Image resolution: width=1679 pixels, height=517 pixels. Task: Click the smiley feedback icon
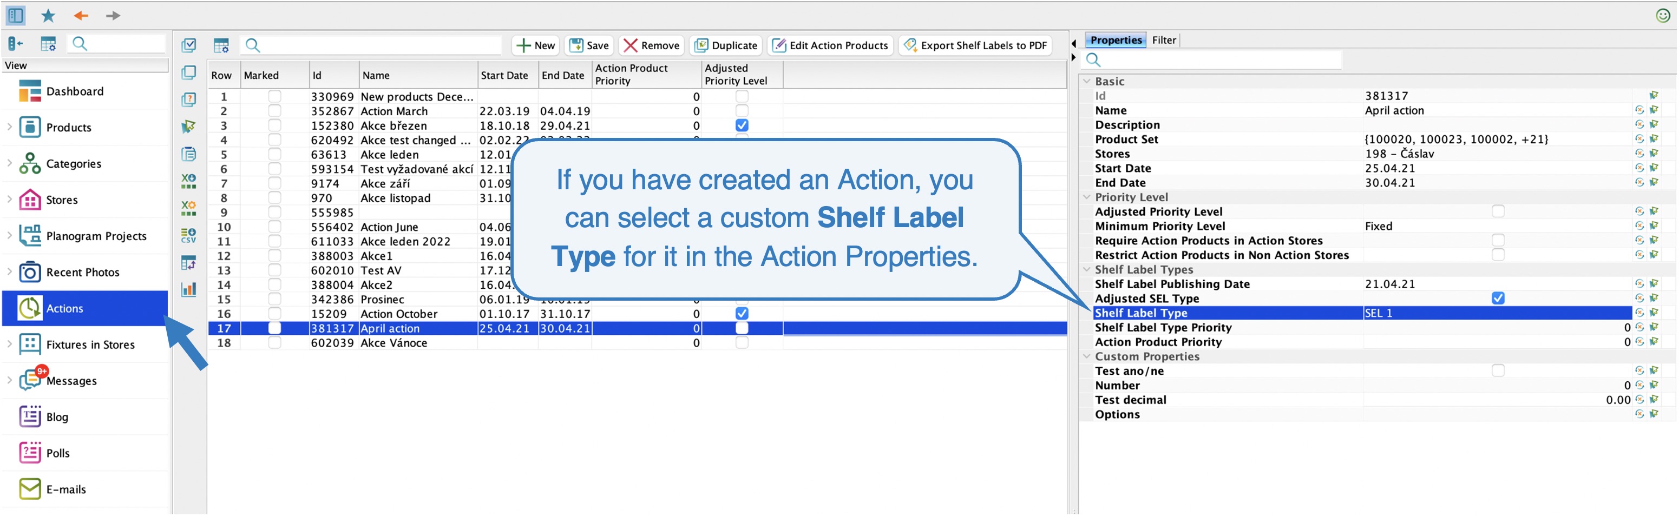point(1663,16)
